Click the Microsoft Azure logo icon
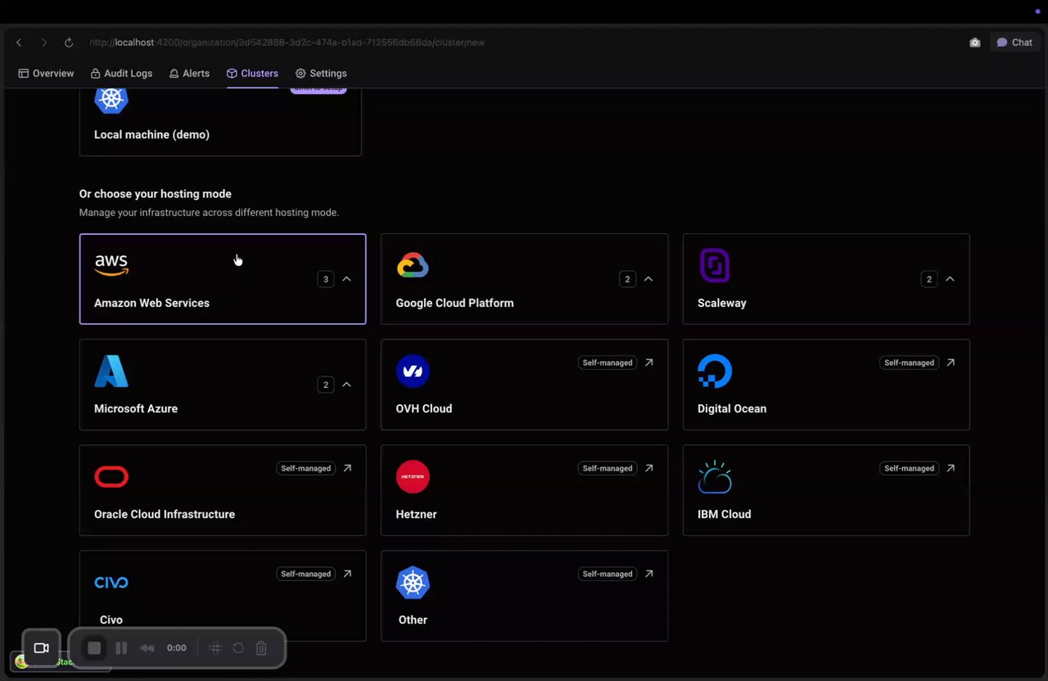Screen dimensions: 1048x681 tap(111, 371)
